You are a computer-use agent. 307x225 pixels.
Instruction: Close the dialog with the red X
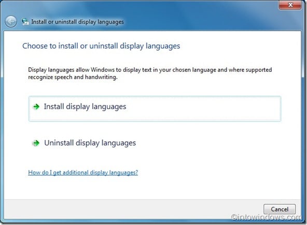click(x=290, y=5)
